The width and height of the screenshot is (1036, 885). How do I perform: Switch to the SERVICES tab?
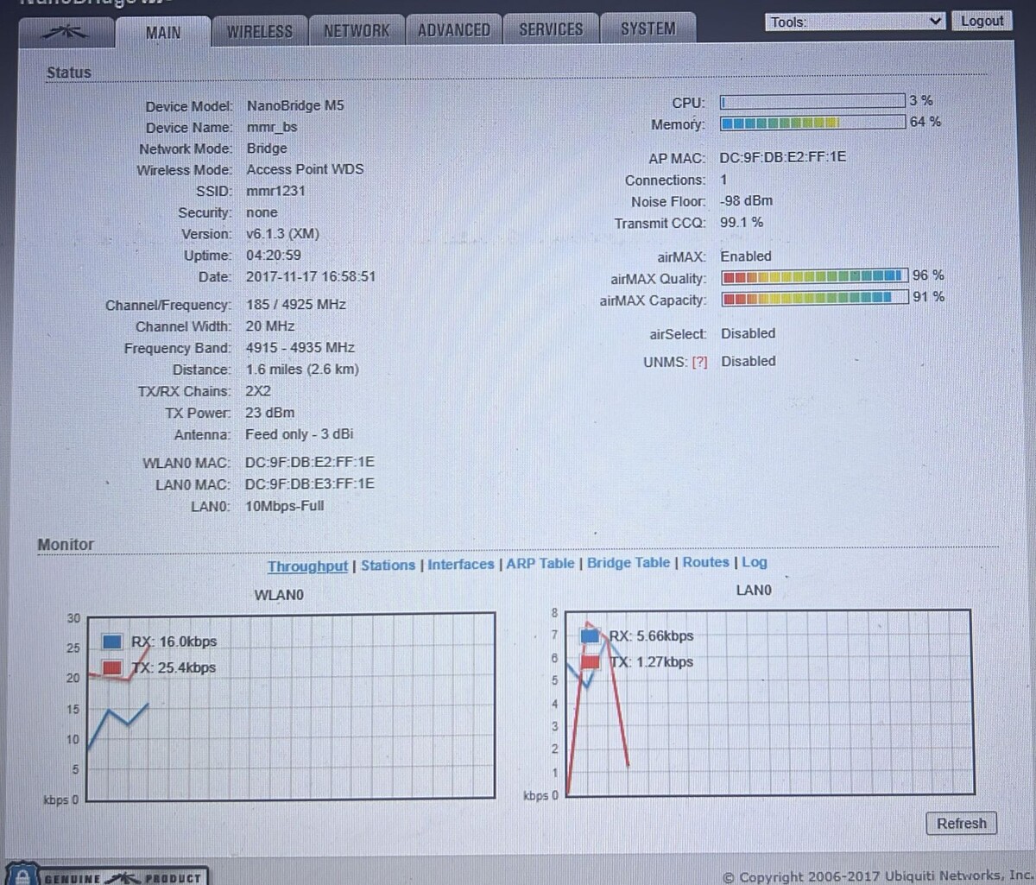551,28
